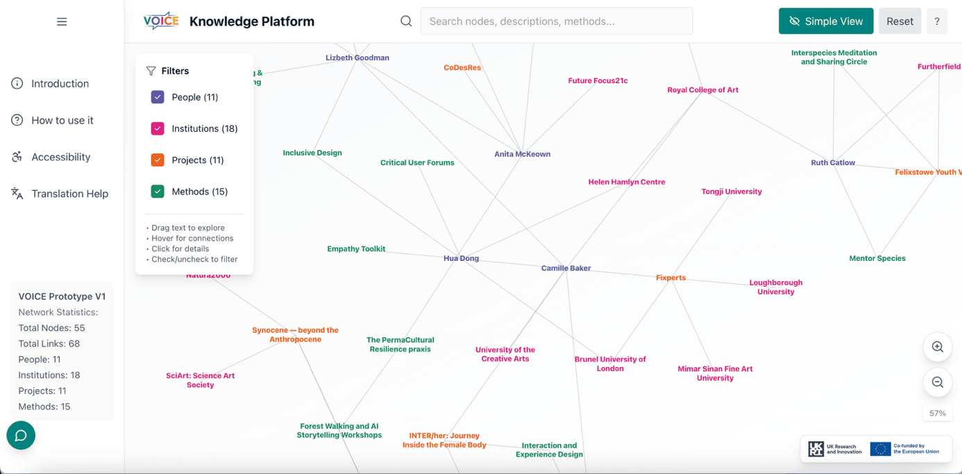Click the Tongji University node
962x474 pixels.
point(732,192)
